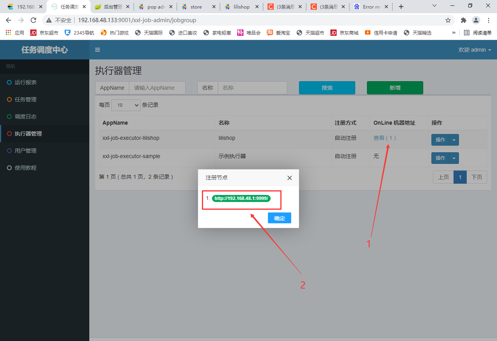Open the 调度日志 sidebar icon
The height and width of the screenshot is (341, 497).
(x=9, y=117)
